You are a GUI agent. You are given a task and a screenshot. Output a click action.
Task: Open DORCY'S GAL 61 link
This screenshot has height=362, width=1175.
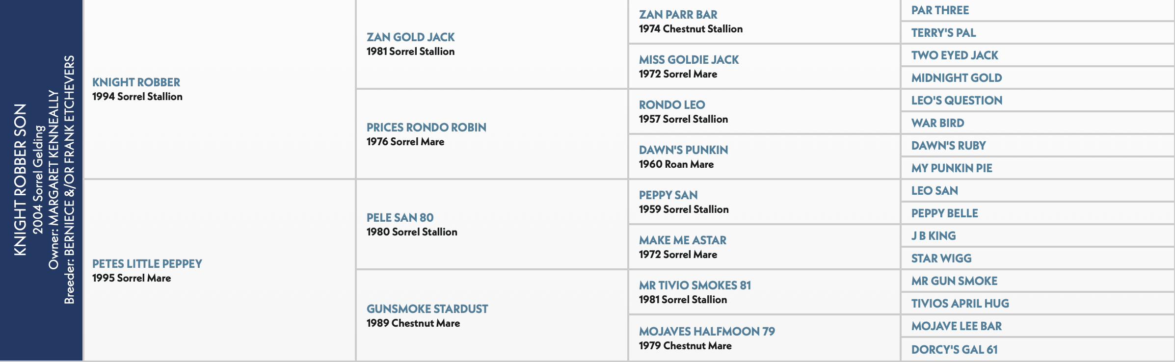coord(954,350)
